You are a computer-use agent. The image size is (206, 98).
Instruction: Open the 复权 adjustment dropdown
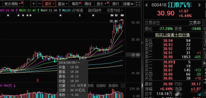tap(49, 4)
